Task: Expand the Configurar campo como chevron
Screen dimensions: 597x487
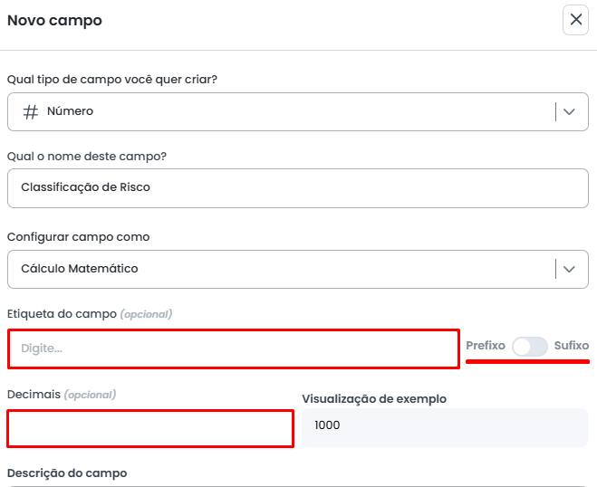Action: click(x=569, y=269)
